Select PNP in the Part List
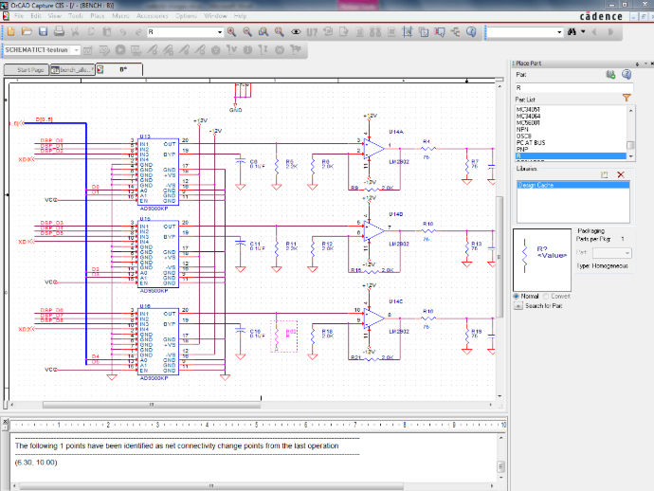This screenshot has height=491, width=654. pyautogui.click(x=571, y=149)
